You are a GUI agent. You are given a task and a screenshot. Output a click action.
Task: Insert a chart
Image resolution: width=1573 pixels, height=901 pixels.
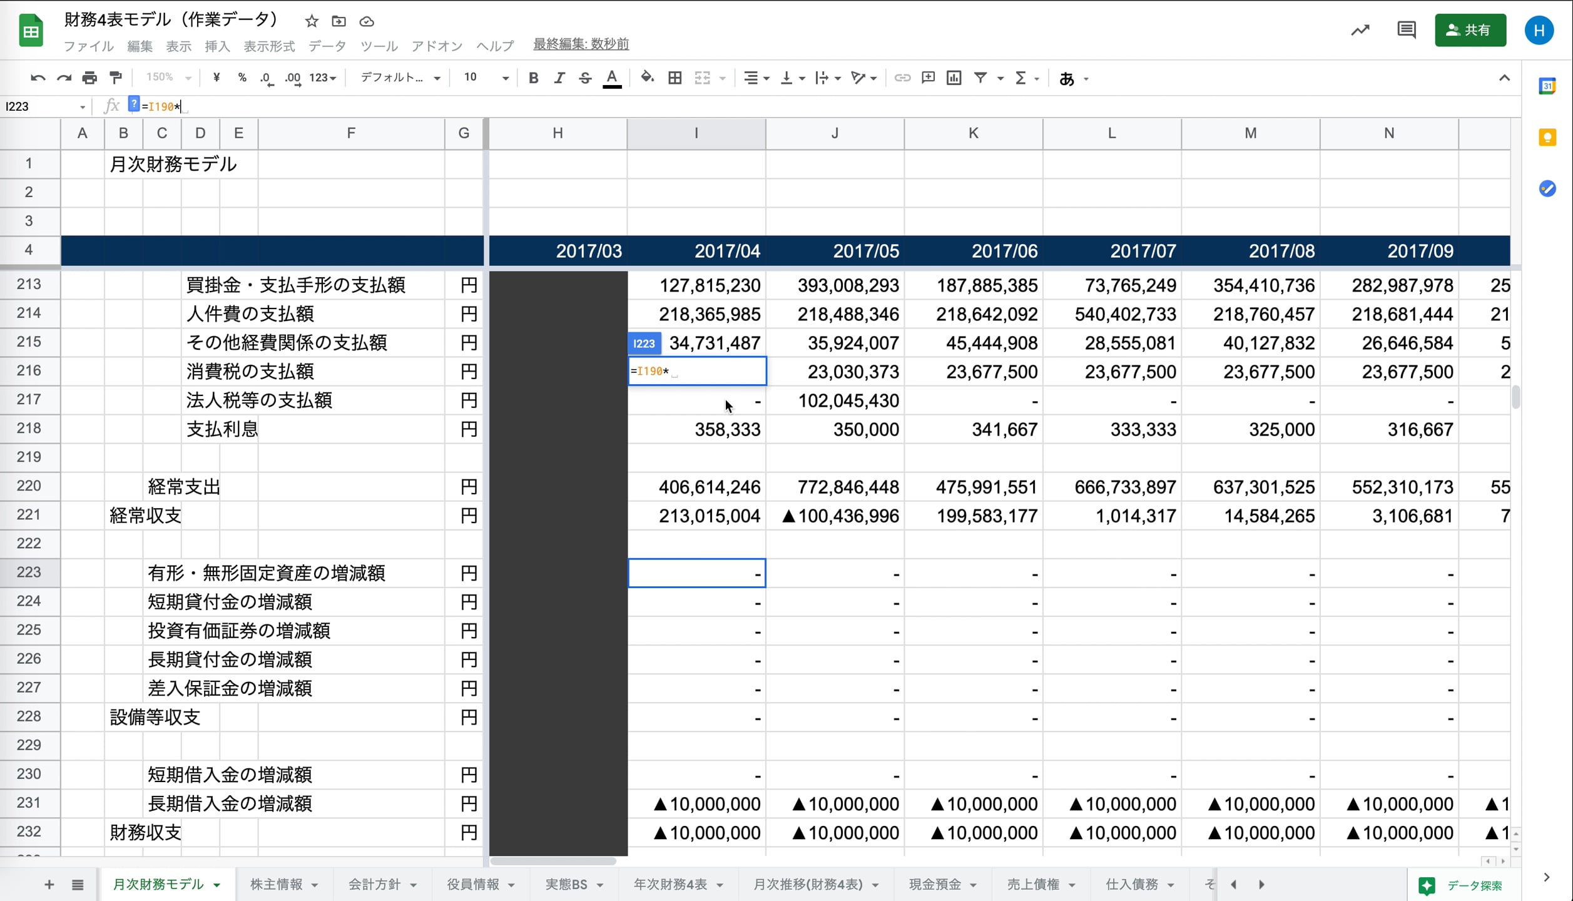point(954,78)
